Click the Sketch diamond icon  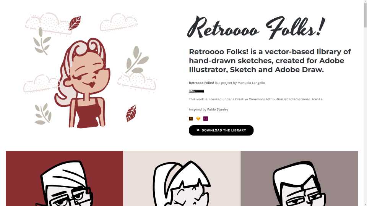[198, 119]
